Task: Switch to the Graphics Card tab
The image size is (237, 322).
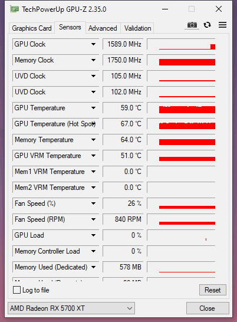Action: point(32,28)
